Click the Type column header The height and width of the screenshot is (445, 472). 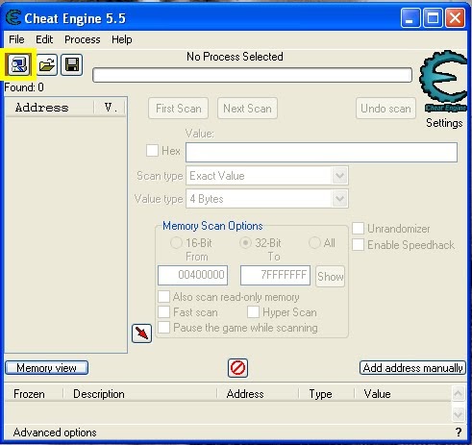tap(327, 394)
